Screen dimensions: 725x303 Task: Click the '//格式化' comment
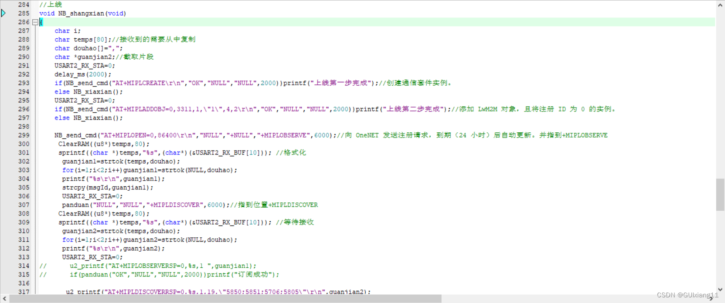point(291,153)
